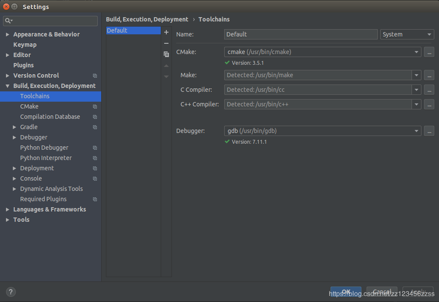This screenshot has width=439, height=302.
Task: Select CMake settings page in sidebar
Action: tap(29, 106)
